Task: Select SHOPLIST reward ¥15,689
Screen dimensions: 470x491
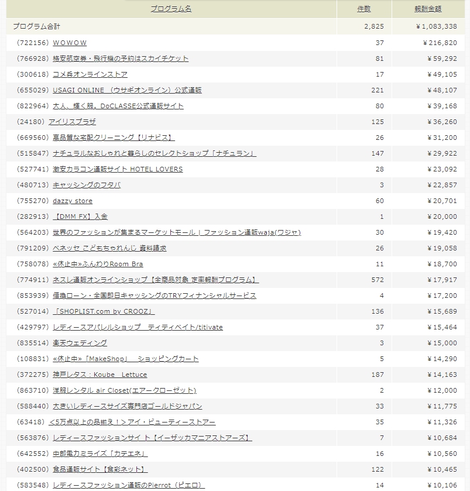Action: [x=442, y=311]
